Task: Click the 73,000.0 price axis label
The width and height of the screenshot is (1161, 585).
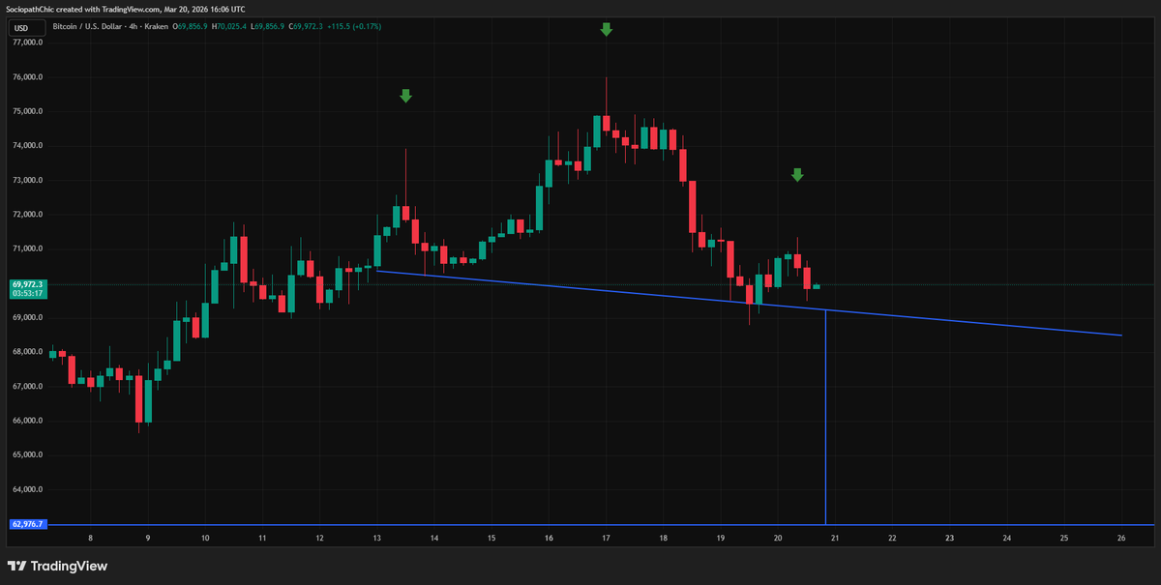Action: point(28,180)
